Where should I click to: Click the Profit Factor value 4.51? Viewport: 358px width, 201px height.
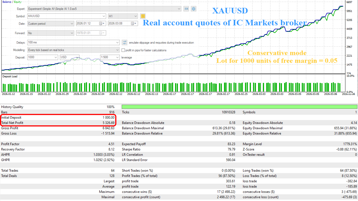tap(111, 144)
